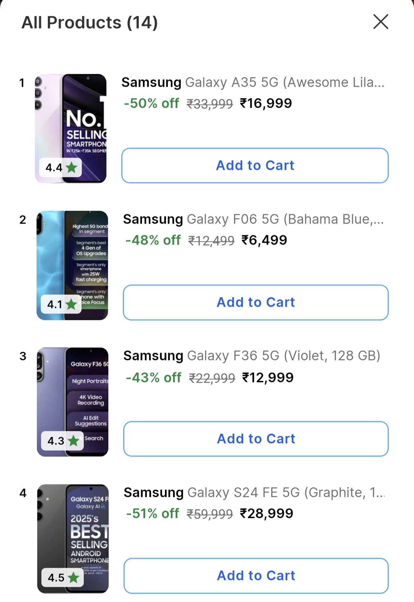Add Galaxy F36 5G to cart
The image size is (414, 602).
point(256,439)
